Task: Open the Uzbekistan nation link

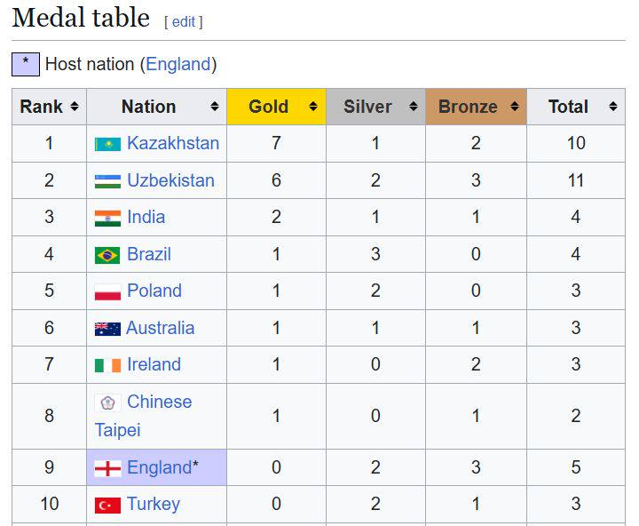Action: (x=170, y=180)
